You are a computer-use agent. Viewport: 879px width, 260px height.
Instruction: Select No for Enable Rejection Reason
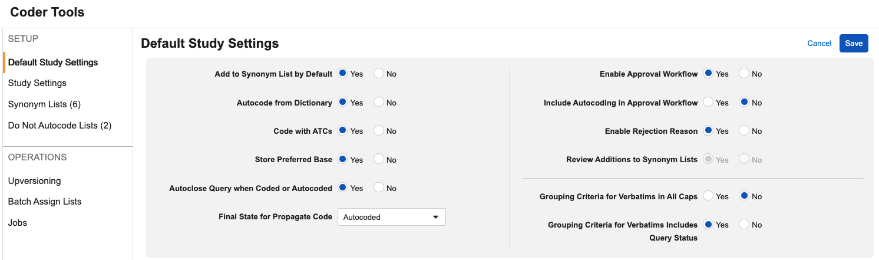tap(744, 131)
